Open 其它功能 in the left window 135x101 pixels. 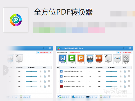pos(25,97)
